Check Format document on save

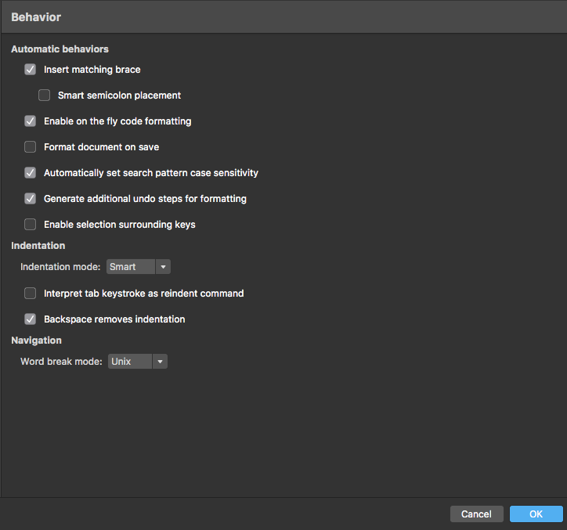[30, 146]
